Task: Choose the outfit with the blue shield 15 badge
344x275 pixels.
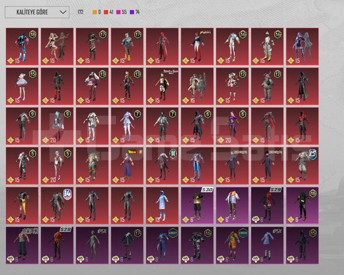Action: tap(302, 166)
